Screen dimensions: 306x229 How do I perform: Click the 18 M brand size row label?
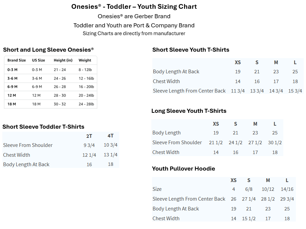click(x=12, y=104)
